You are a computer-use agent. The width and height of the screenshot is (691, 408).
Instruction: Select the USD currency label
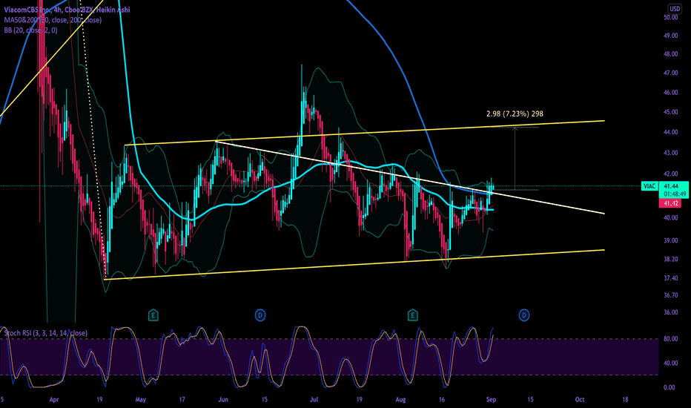coord(674,8)
